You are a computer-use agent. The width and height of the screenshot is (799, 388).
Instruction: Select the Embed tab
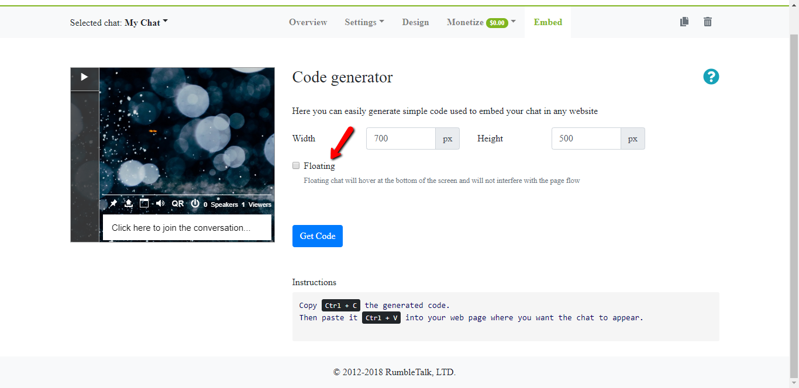click(547, 22)
